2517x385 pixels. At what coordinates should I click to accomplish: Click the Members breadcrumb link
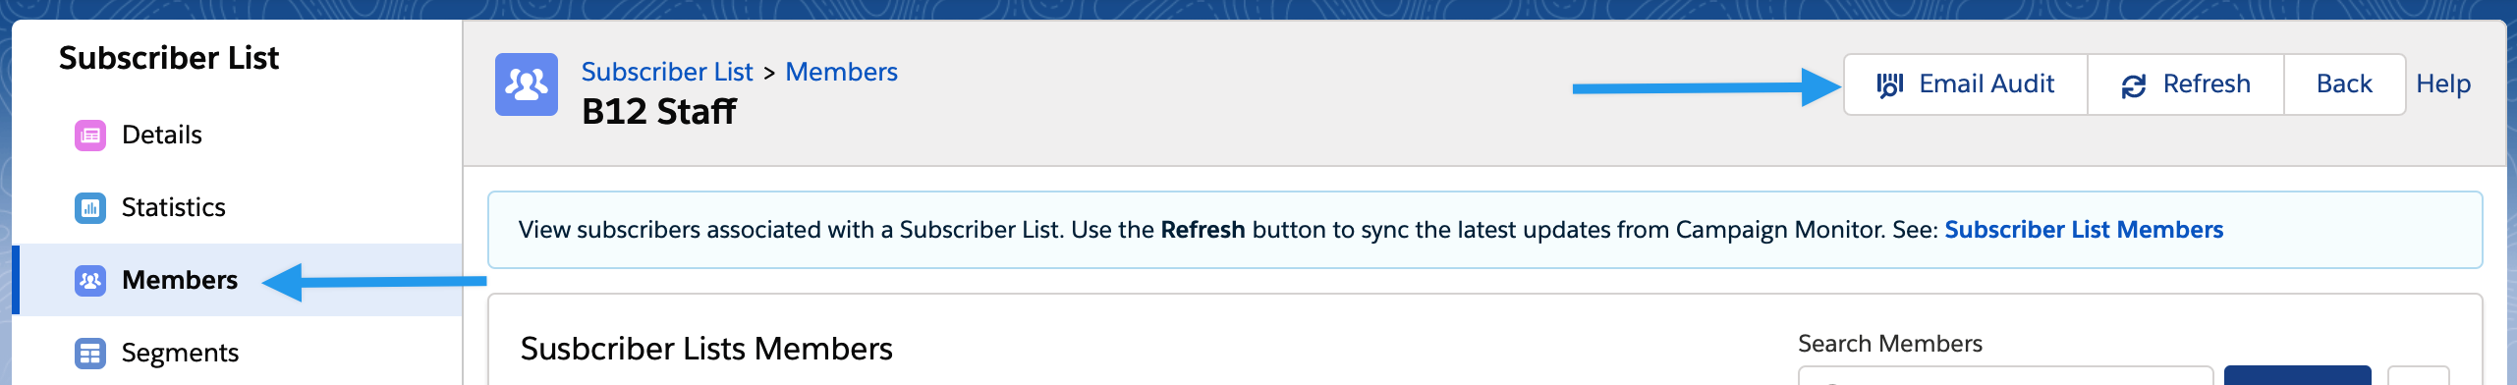coord(841,72)
